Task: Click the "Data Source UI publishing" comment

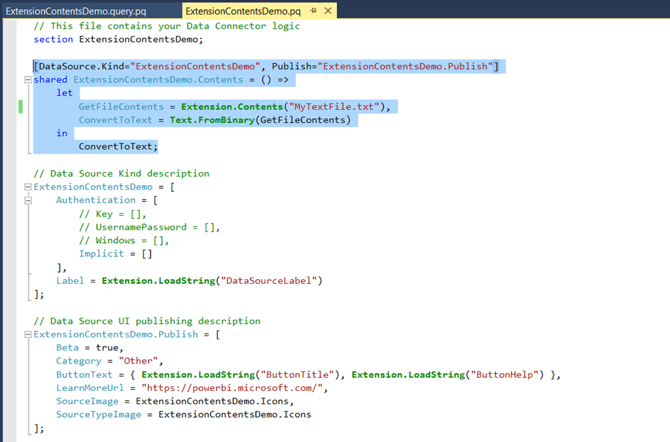Action: (147, 321)
